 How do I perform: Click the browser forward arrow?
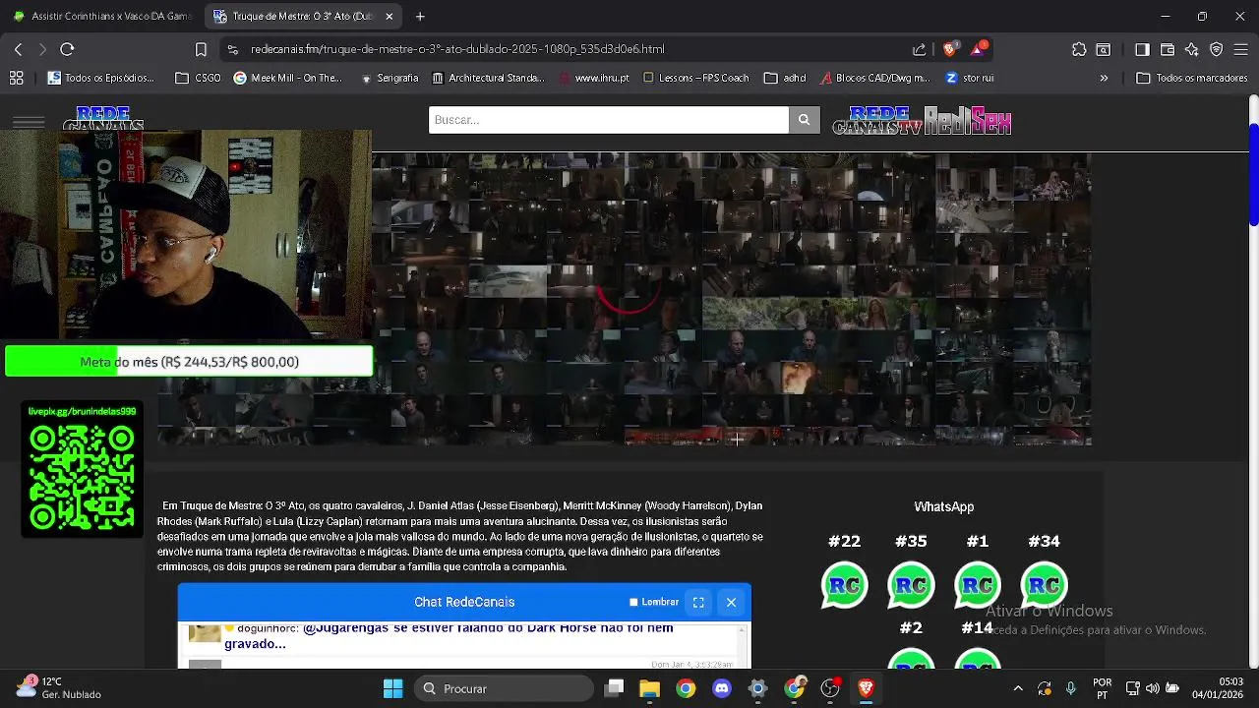coord(42,49)
